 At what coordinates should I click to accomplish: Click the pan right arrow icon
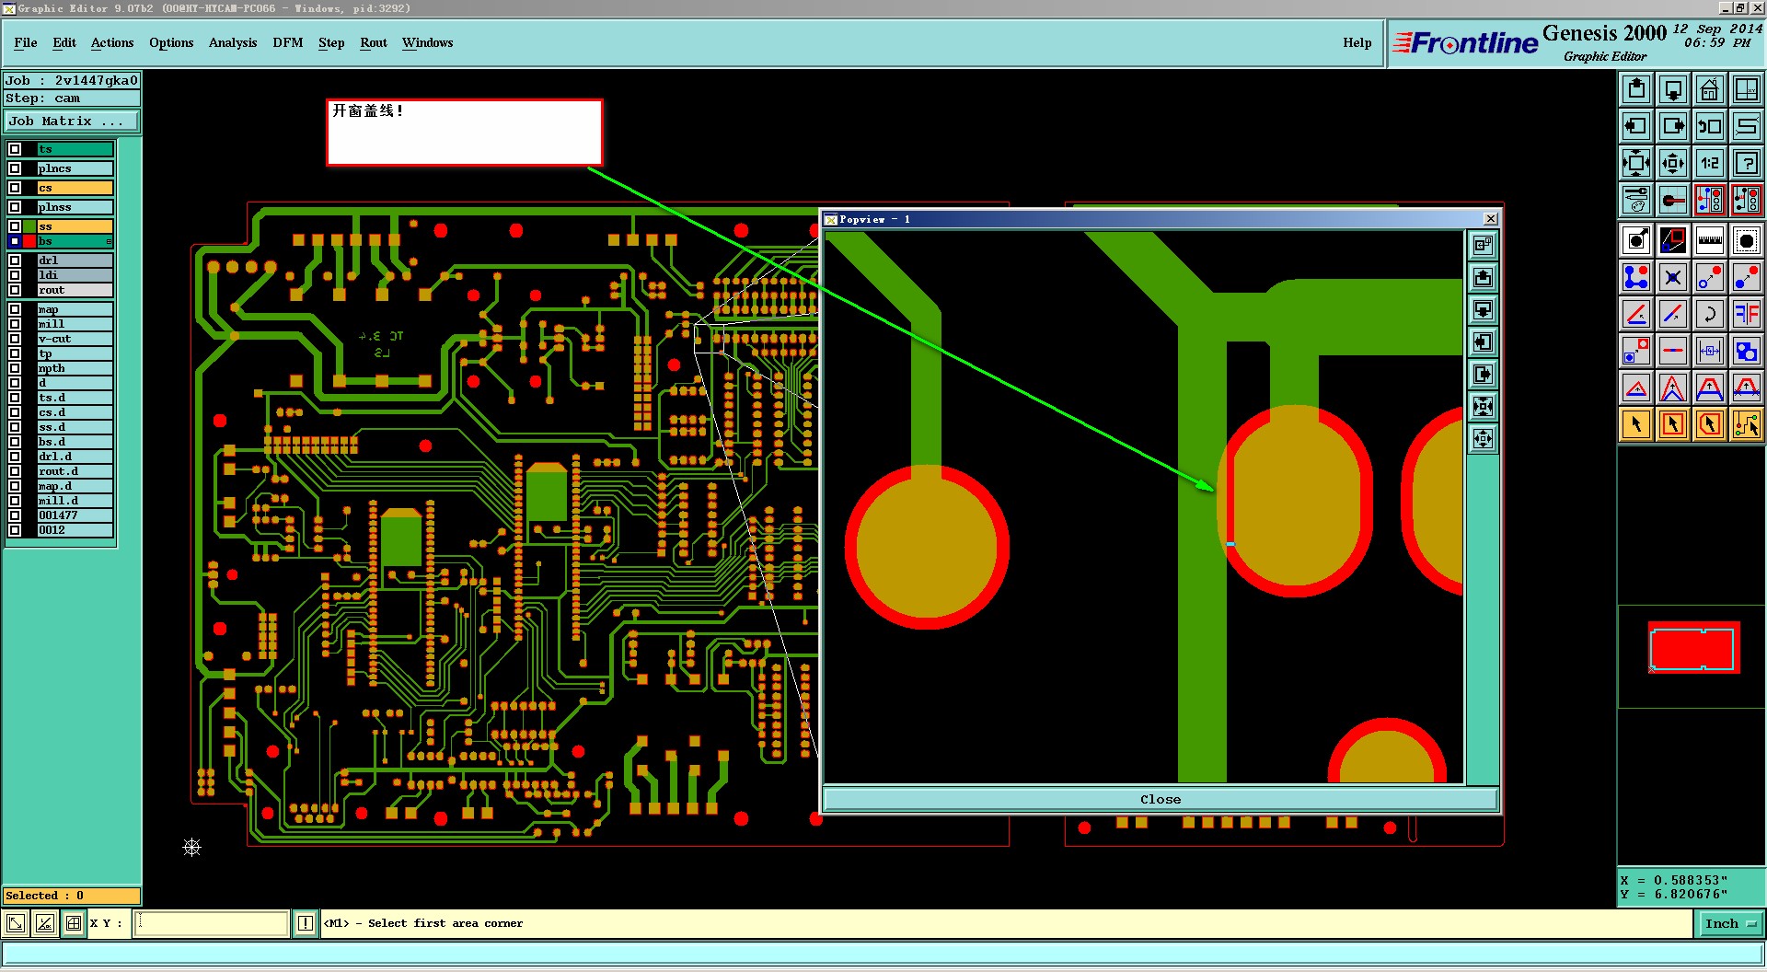click(x=1673, y=126)
